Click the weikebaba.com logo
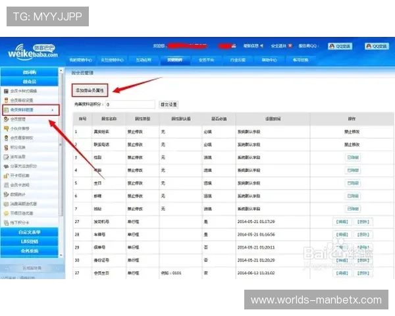This screenshot has width=395, height=316. tap(32, 52)
